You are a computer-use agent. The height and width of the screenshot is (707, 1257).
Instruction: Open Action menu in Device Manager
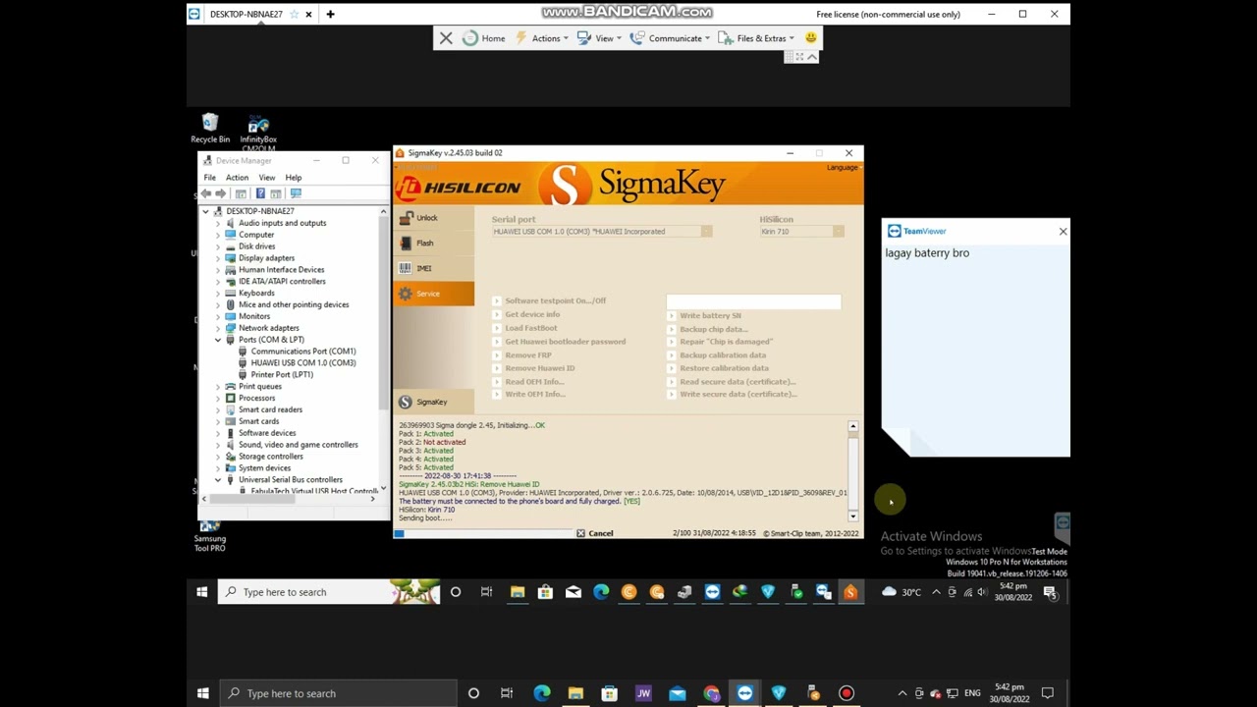[237, 178]
